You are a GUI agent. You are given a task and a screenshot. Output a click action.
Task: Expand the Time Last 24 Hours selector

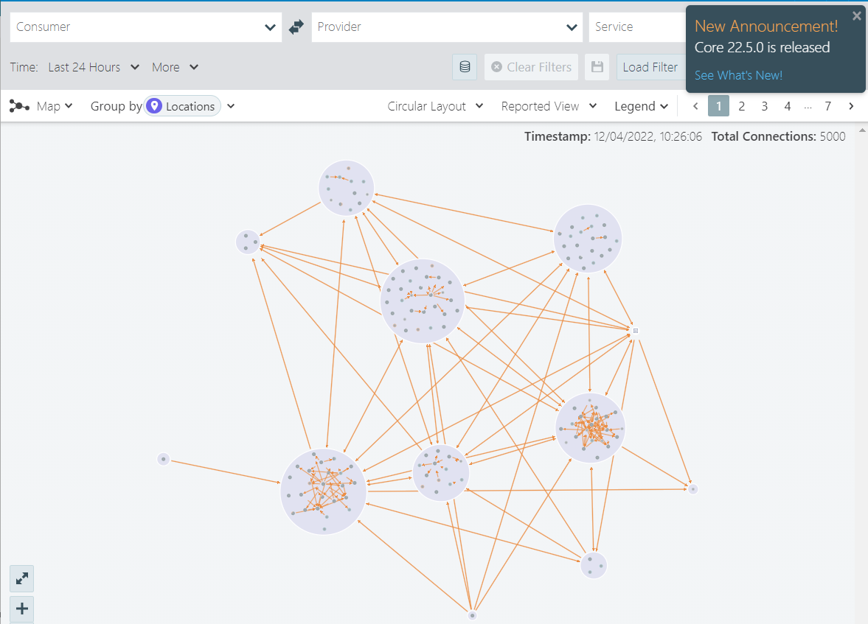[93, 67]
